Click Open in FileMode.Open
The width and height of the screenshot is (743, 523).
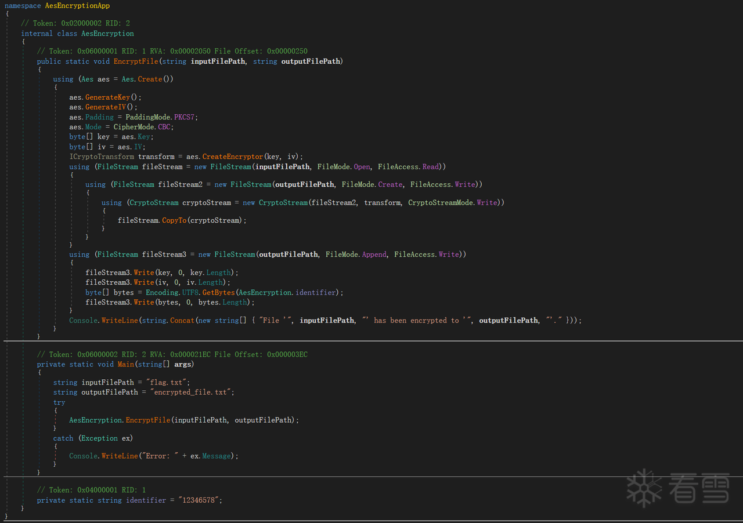pyautogui.click(x=362, y=167)
